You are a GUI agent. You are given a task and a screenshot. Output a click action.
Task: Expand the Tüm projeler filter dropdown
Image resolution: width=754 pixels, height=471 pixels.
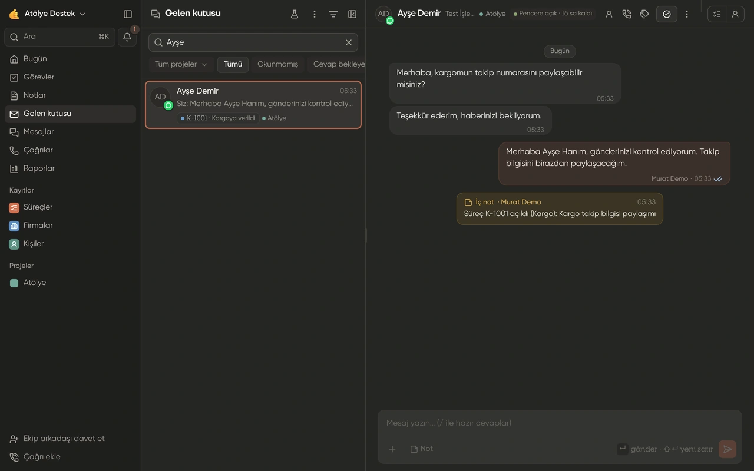[x=181, y=64]
